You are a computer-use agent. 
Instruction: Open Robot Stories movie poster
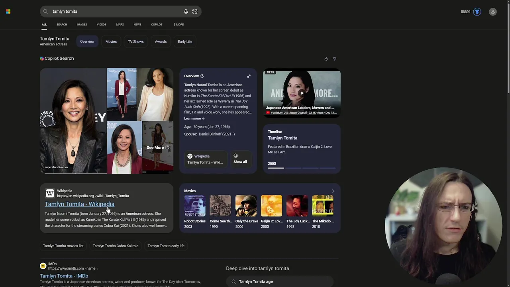pyautogui.click(x=195, y=206)
